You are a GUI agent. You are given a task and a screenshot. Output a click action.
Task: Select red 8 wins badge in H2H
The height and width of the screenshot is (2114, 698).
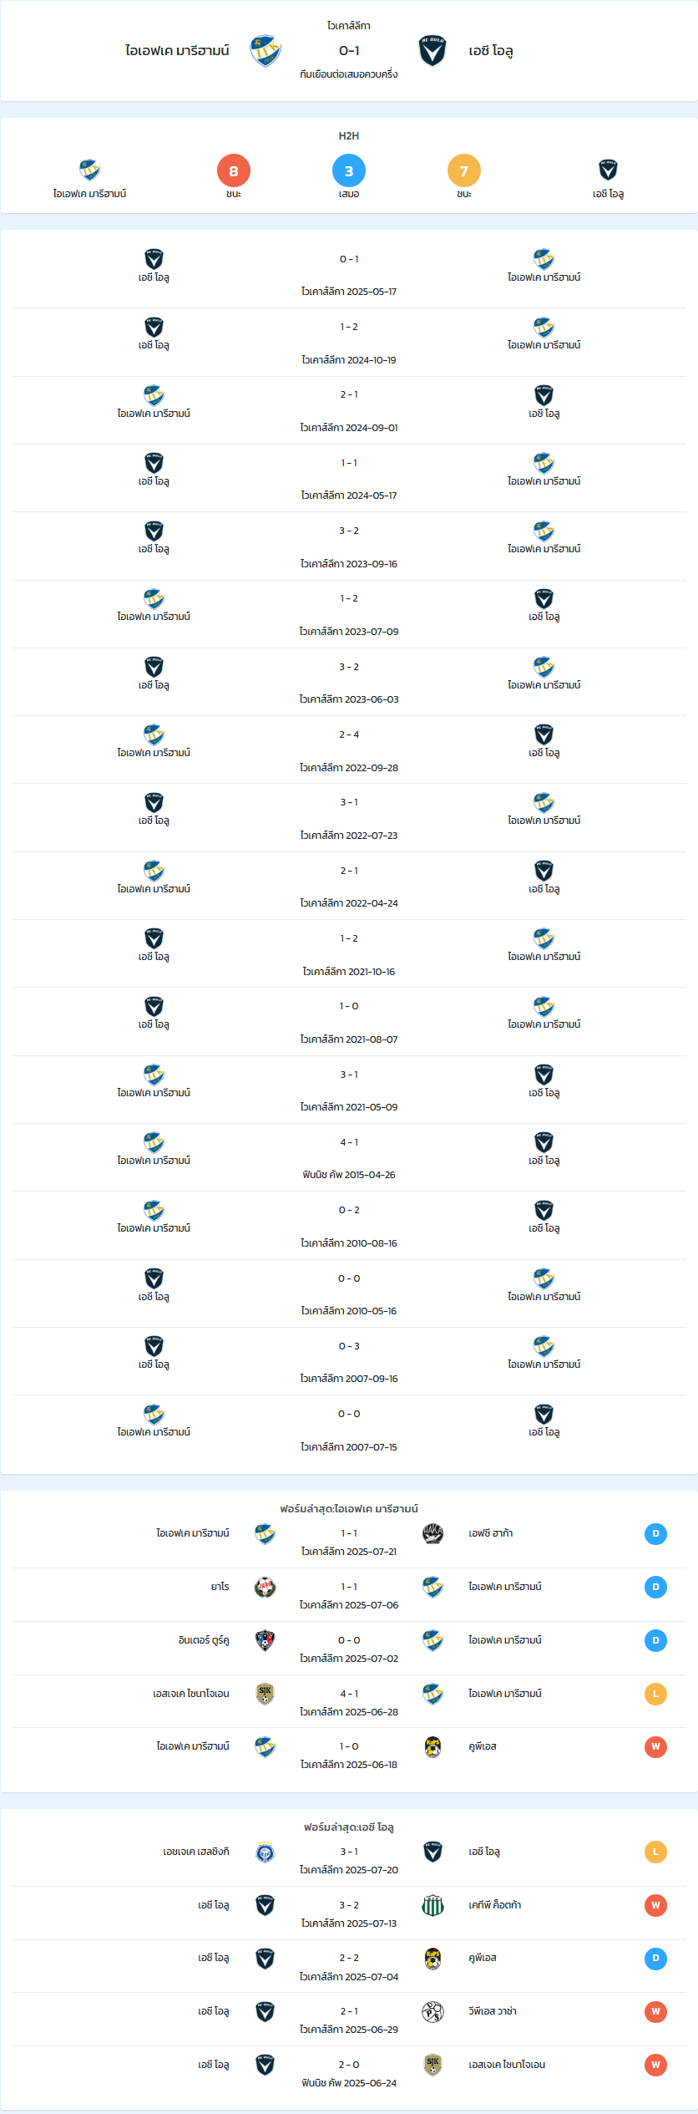point(234,170)
